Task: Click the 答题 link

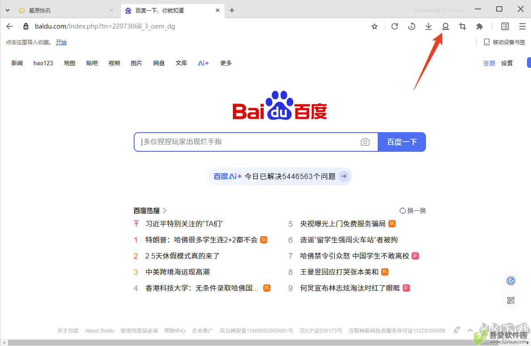Action: pos(489,63)
